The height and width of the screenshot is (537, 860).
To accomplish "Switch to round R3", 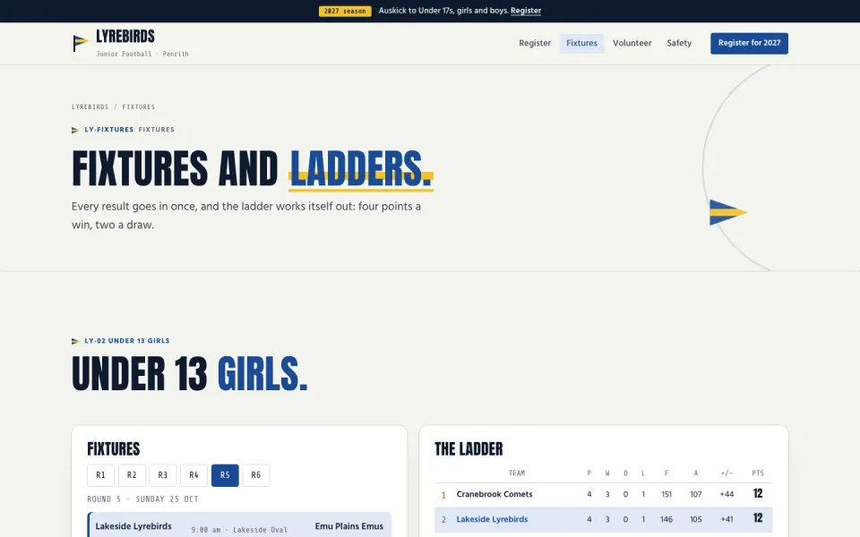I will 163,475.
